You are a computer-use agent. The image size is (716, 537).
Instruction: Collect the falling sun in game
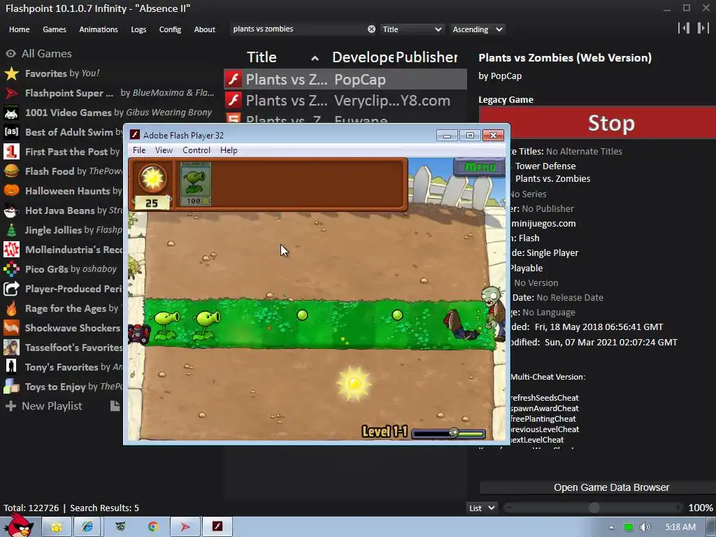pyautogui.click(x=355, y=383)
